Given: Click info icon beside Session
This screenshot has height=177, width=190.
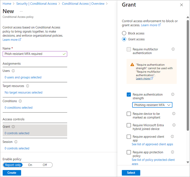Looking at the screenshot, I should (x=16, y=142).
